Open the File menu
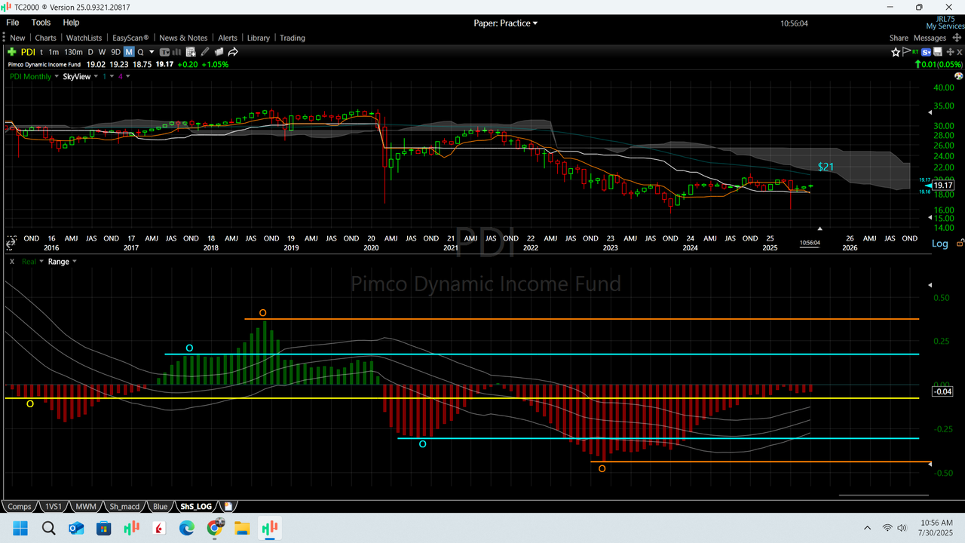 (x=13, y=23)
